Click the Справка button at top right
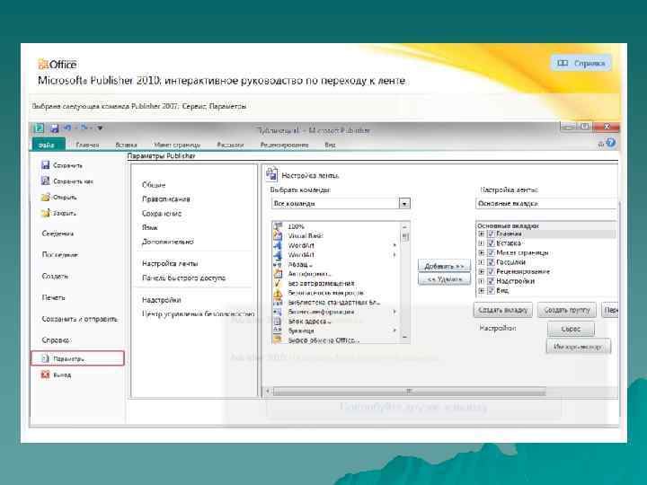 click(x=581, y=63)
